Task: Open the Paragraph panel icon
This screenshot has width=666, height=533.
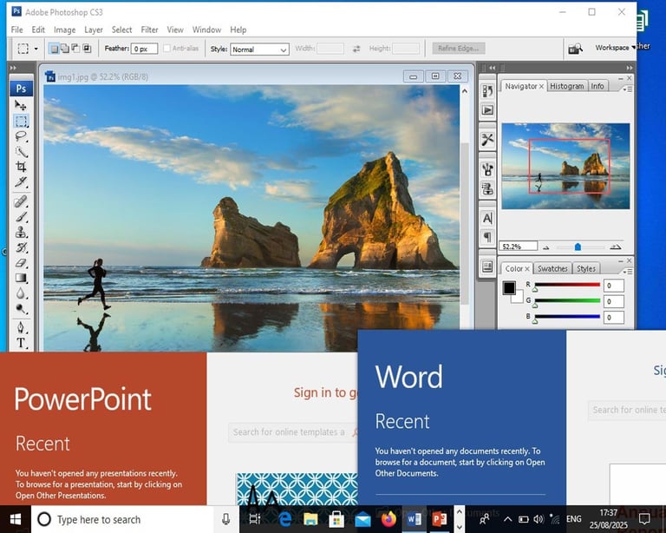Action: (487, 237)
